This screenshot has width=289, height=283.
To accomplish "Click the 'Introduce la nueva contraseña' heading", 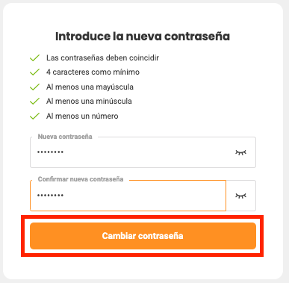I will [143, 37].
